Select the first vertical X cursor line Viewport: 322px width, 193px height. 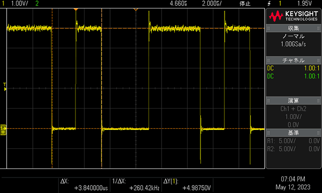52,88
